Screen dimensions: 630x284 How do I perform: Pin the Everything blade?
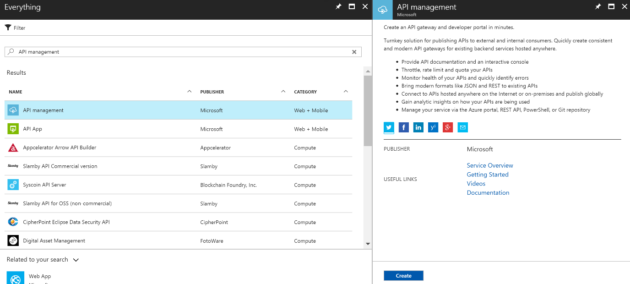pos(338,6)
